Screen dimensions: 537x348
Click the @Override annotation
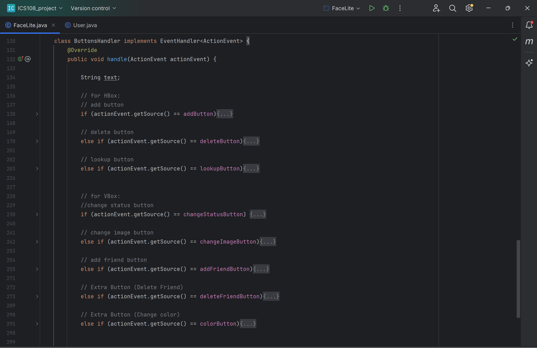tap(82, 50)
